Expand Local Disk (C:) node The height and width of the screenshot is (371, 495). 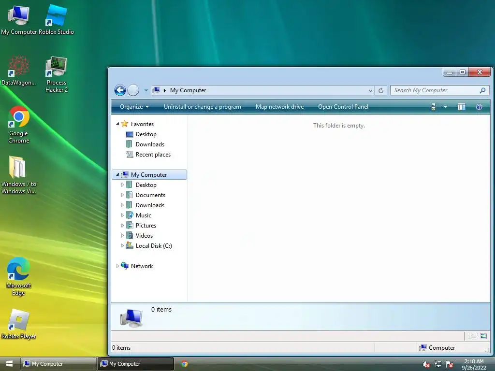click(122, 245)
